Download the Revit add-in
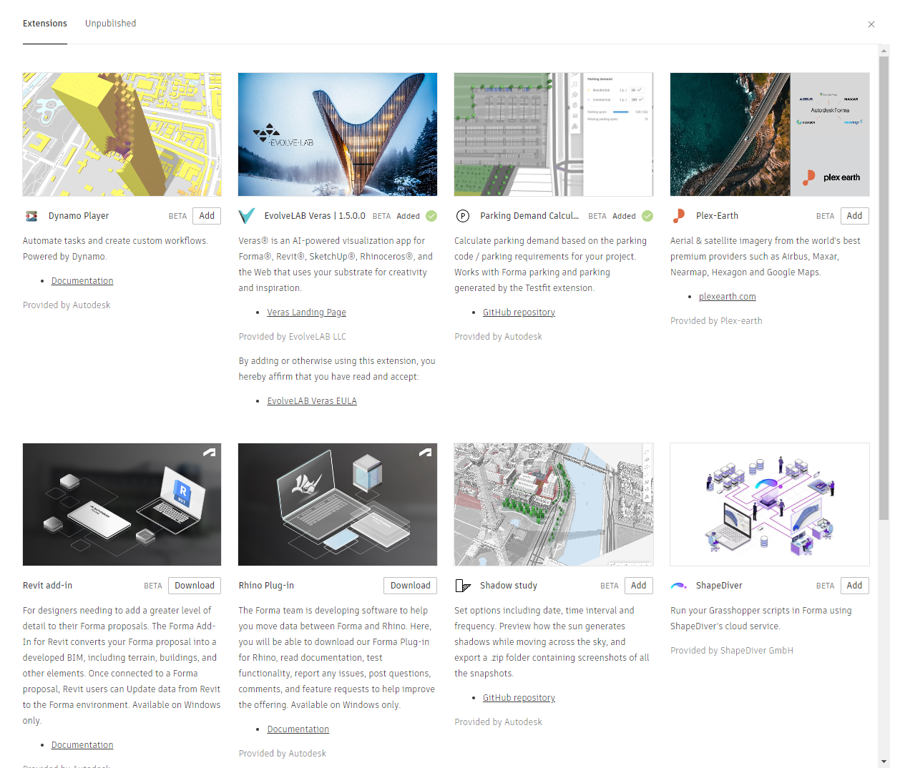The height and width of the screenshot is (768, 900). coord(195,586)
